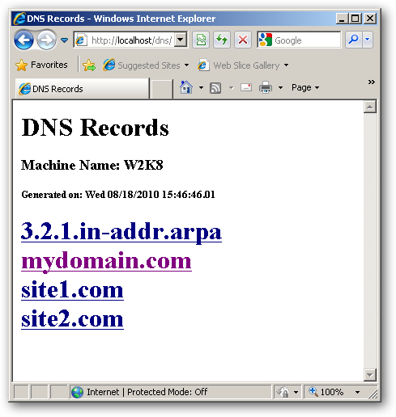Viewport: 396px width, 417px height.
Task: Minimize the Internet Explorer window
Action: (342, 19)
